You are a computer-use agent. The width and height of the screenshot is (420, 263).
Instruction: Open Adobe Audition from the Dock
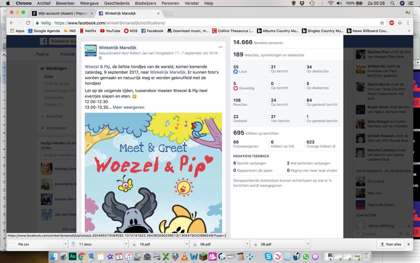coord(73,257)
